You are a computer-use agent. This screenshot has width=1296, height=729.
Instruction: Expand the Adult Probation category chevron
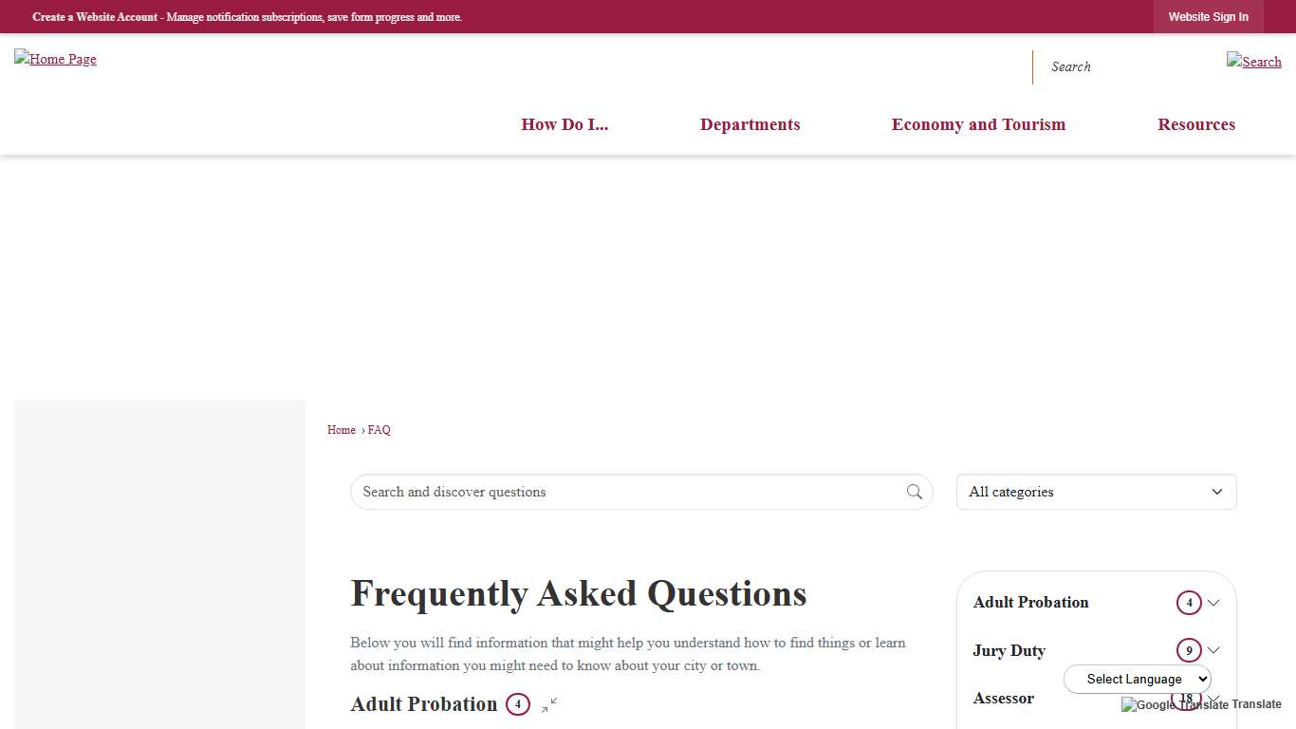[1214, 602]
